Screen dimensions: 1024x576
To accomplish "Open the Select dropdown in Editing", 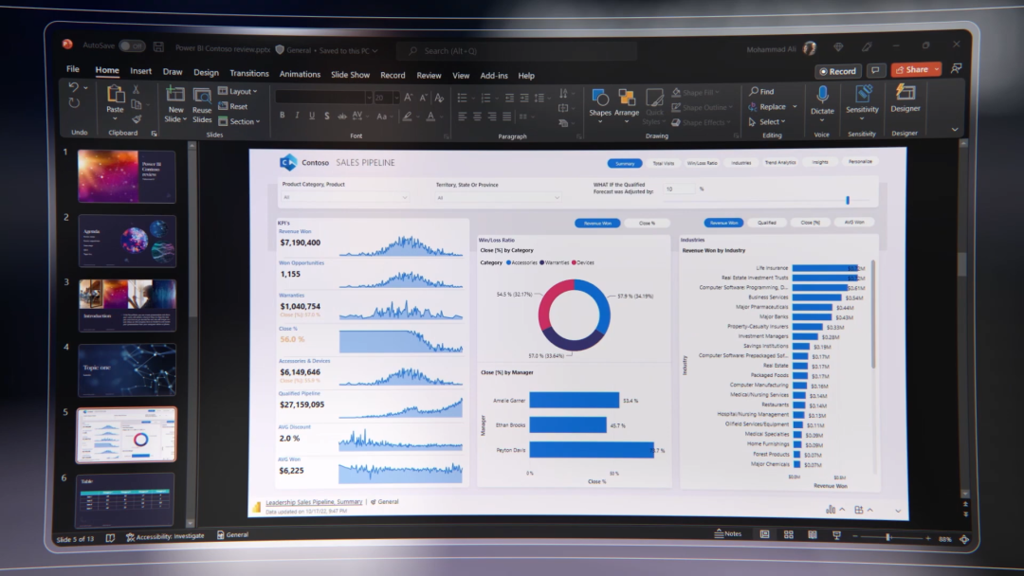I will tap(767, 122).
